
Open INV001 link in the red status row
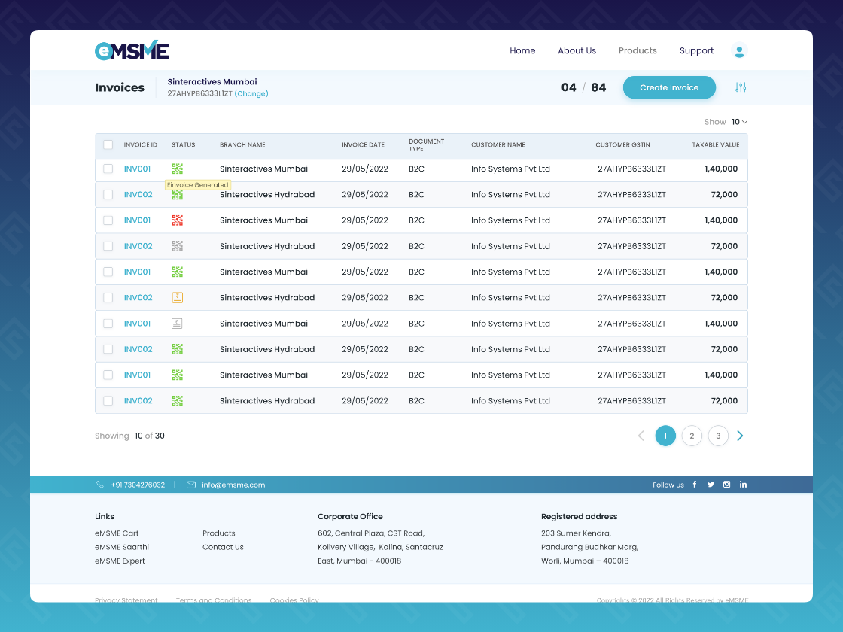(137, 220)
